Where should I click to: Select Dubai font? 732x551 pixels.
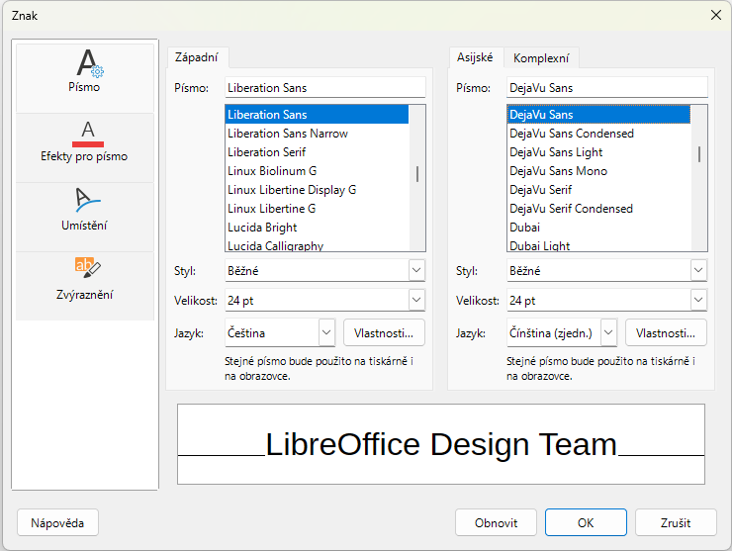click(x=598, y=228)
